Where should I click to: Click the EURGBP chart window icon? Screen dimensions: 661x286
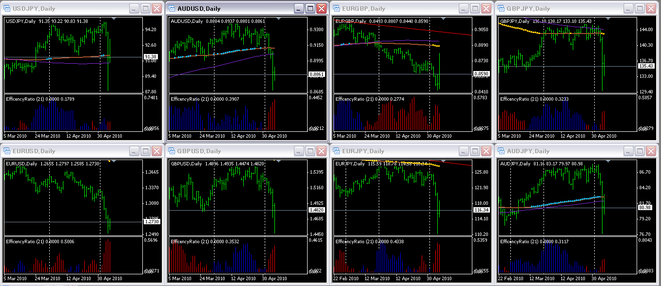pyautogui.click(x=337, y=9)
